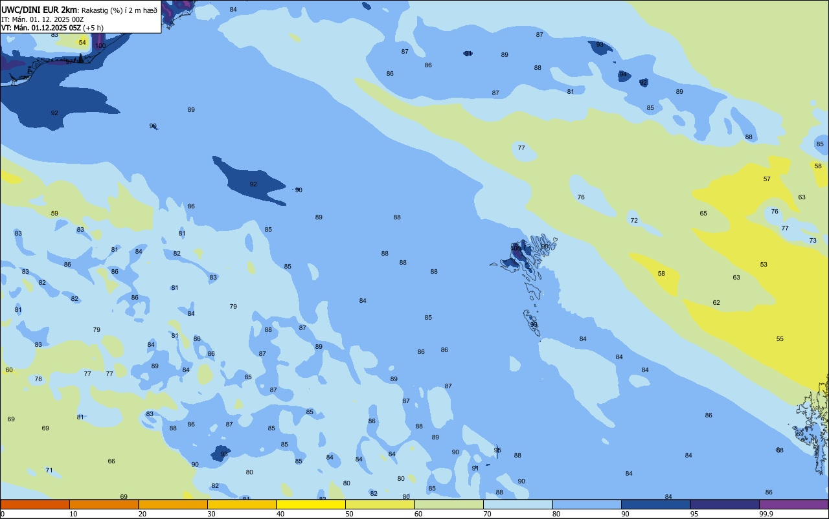Image resolution: width=829 pixels, height=519 pixels.
Task: Click the map value '72'
Action: point(634,221)
